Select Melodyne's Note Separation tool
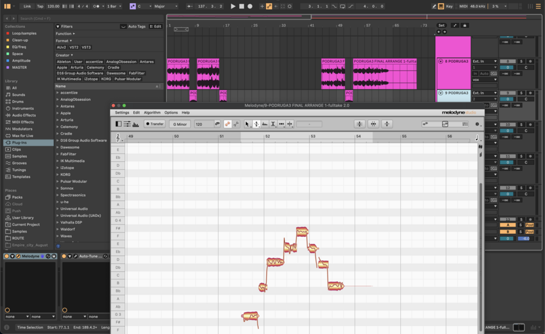Viewport: 545px width, 334px height. (290, 124)
